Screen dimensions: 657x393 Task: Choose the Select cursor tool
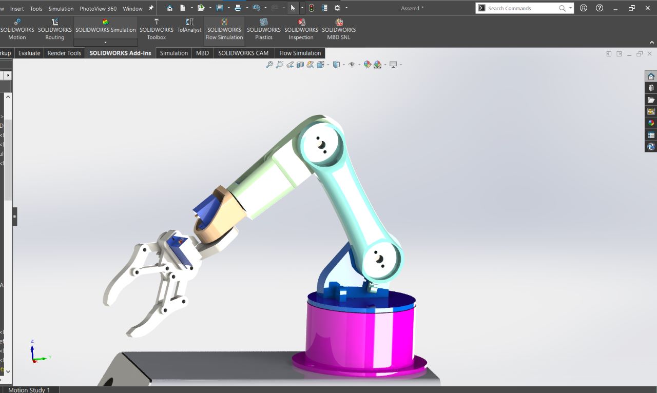(x=293, y=8)
